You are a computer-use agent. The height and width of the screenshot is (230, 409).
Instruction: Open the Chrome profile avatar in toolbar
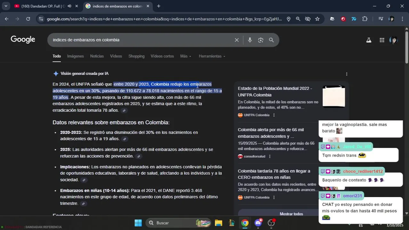click(x=391, y=19)
